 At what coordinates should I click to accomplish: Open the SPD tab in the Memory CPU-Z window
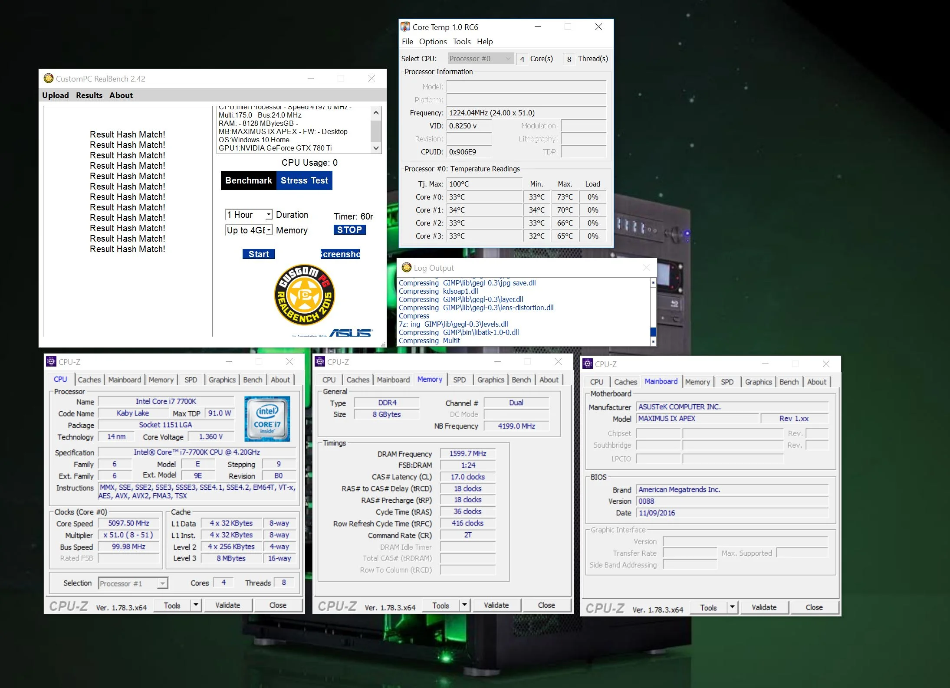459,380
